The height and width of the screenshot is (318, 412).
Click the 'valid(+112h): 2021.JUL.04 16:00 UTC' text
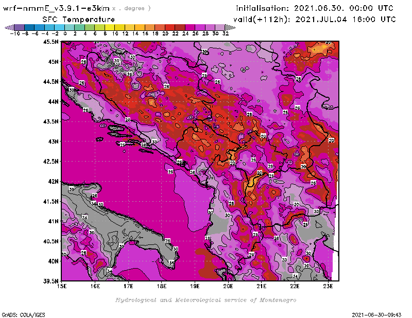coord(315,19)
